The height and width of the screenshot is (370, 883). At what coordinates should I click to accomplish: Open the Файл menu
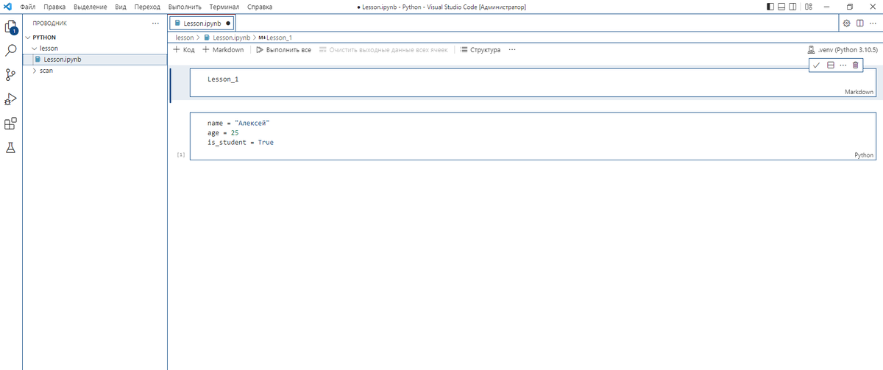coord(29,7)
